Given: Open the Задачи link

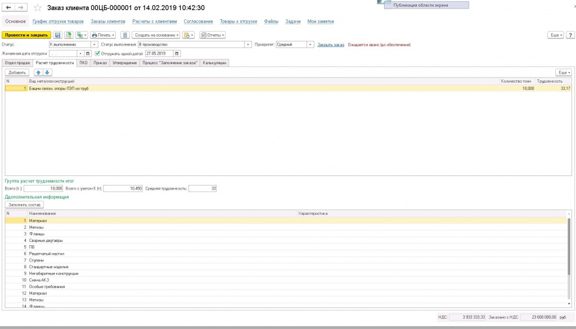Looking at the screenshot, I should (292, 21).
